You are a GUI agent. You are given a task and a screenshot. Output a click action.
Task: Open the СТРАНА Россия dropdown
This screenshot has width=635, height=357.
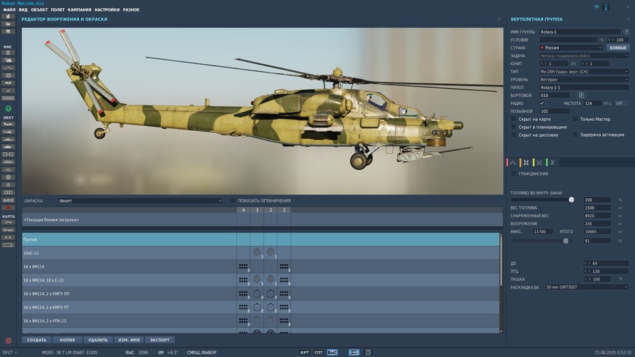click(571, 48)
